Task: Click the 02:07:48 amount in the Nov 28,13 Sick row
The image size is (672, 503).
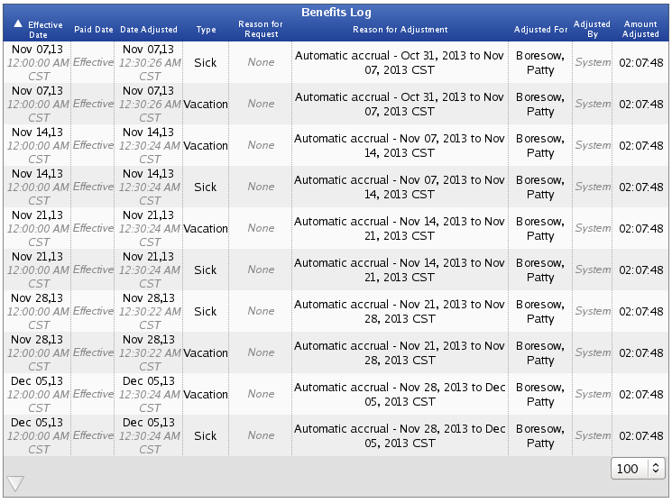Action: point(640,312)
